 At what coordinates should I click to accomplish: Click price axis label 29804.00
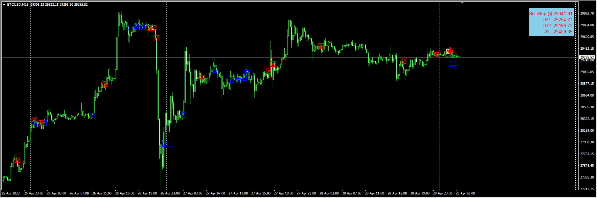587,25
